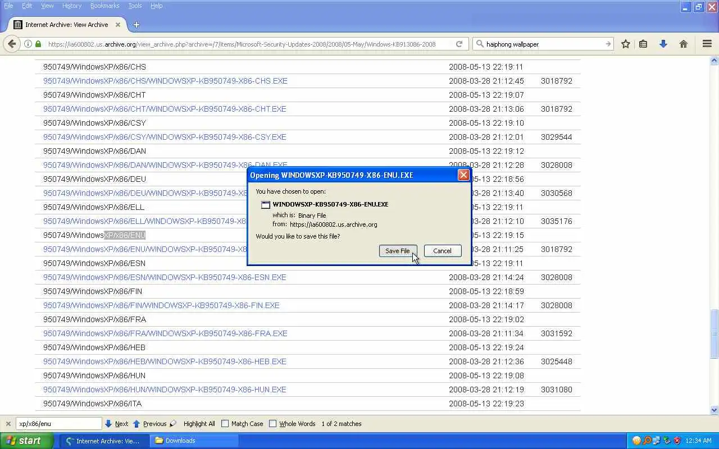Open the View menu
719x449 pixels.
pos(47,6)
